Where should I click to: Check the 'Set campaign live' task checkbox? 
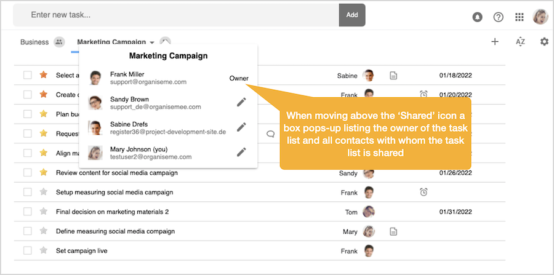click(28, 251)
